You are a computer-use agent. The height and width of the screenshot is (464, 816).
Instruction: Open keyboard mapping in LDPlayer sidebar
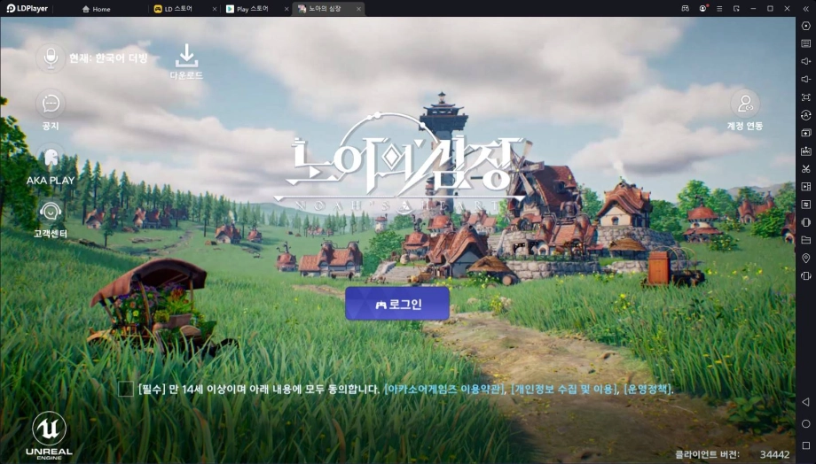click(x=805, y=43)
